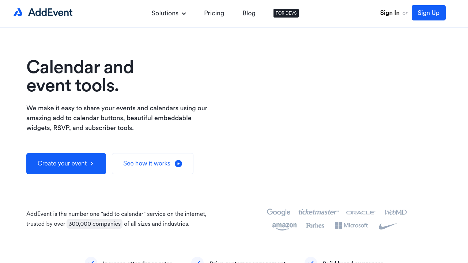Image resolution: width=468 pixels, height=263 pixels.
Task: Click the 300,000 companies highlighted badge
Action: (x=94, y=224)
